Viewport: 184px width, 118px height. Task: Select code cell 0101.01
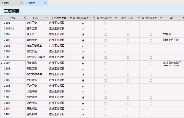[x=14, y=29]
